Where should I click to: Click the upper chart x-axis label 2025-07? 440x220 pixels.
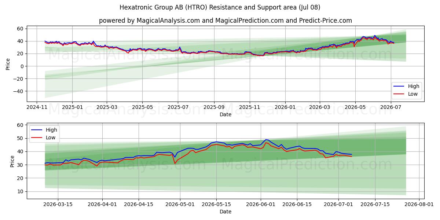tap(178, 108)
